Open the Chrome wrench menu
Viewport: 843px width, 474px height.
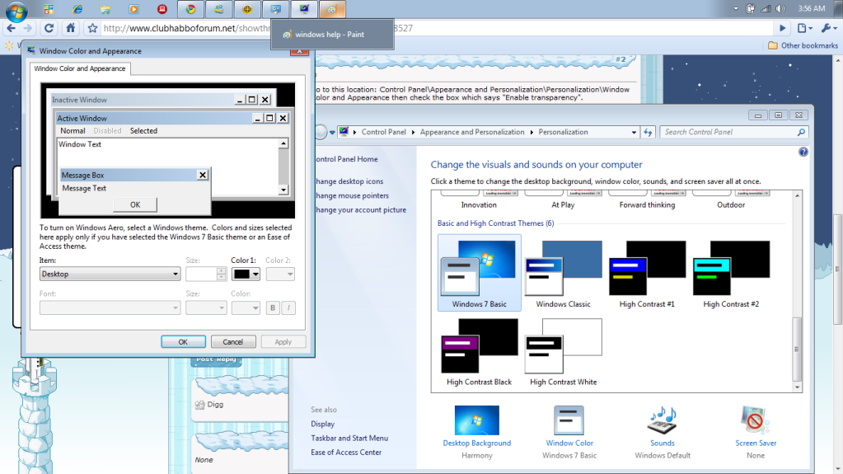pos(827,27)
